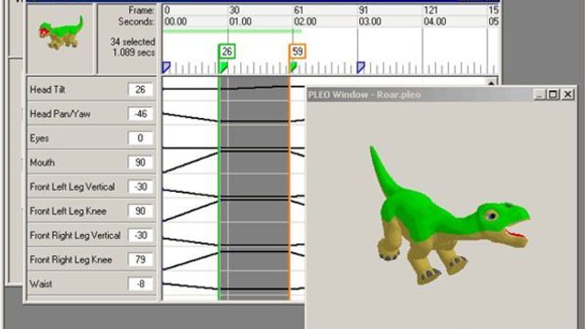Screen dimensions: 585x329
Task: Minimize the PLEO Window
Action: pyautogui.click(x=539, y=94)
